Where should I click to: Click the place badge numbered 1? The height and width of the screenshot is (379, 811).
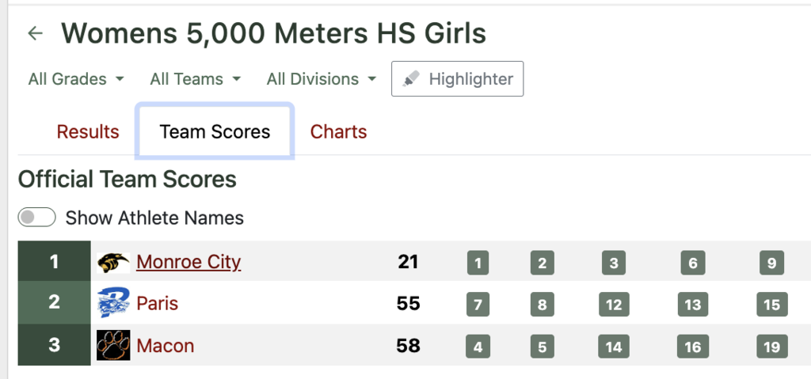(478, 263)
